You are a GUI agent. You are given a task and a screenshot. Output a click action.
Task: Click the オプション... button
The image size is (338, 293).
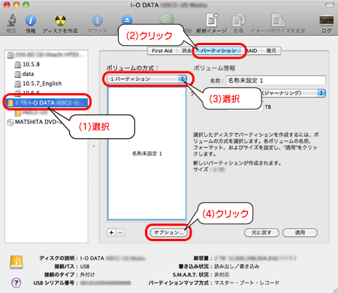168,232
